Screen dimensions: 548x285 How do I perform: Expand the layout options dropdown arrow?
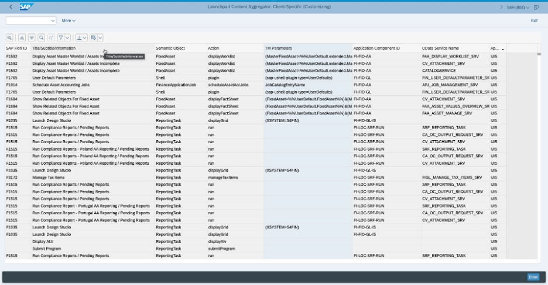point(100,37)
